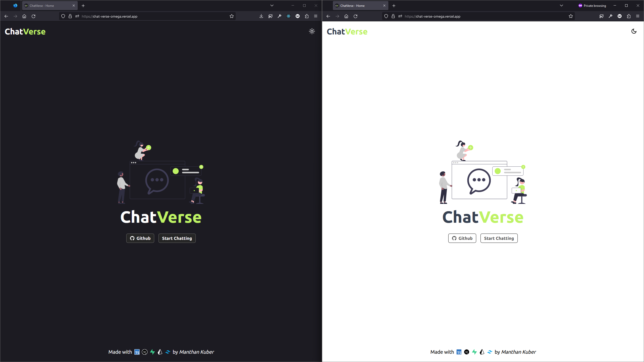Click TypeScript icon in footer credits
The width and height of the screenshot is (644, 362).
pos(137,352)
